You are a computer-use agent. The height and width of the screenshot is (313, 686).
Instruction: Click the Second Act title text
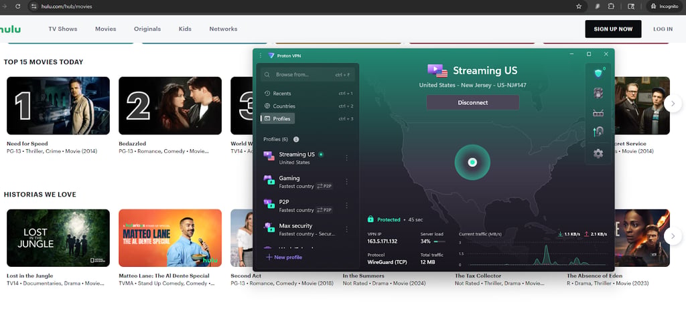[x=246, y=276]
